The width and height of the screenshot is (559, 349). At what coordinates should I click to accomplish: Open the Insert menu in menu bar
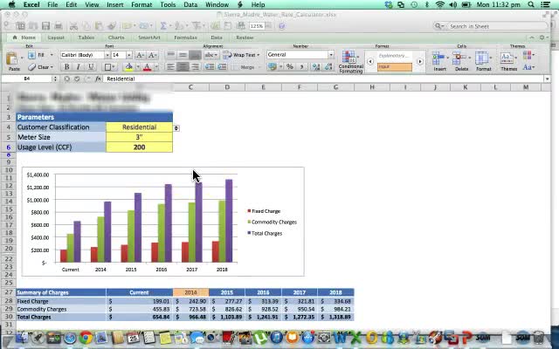coord(114,4)
